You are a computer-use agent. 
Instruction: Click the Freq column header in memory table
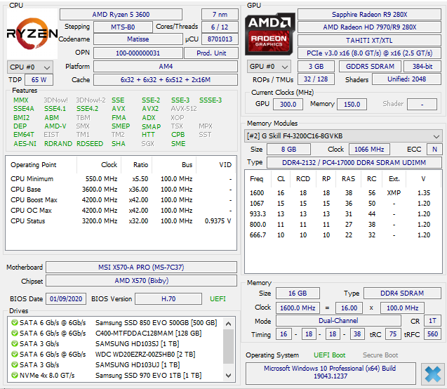click(x=257, y=179)
